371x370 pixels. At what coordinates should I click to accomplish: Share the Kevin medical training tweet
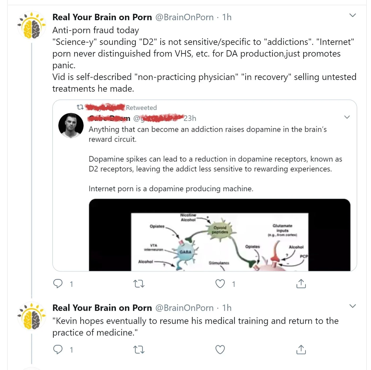(x=301, y=349)
